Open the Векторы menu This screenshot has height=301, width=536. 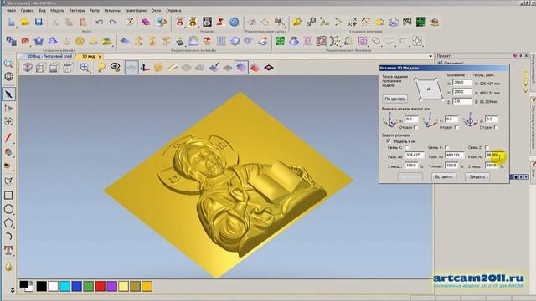77,11
